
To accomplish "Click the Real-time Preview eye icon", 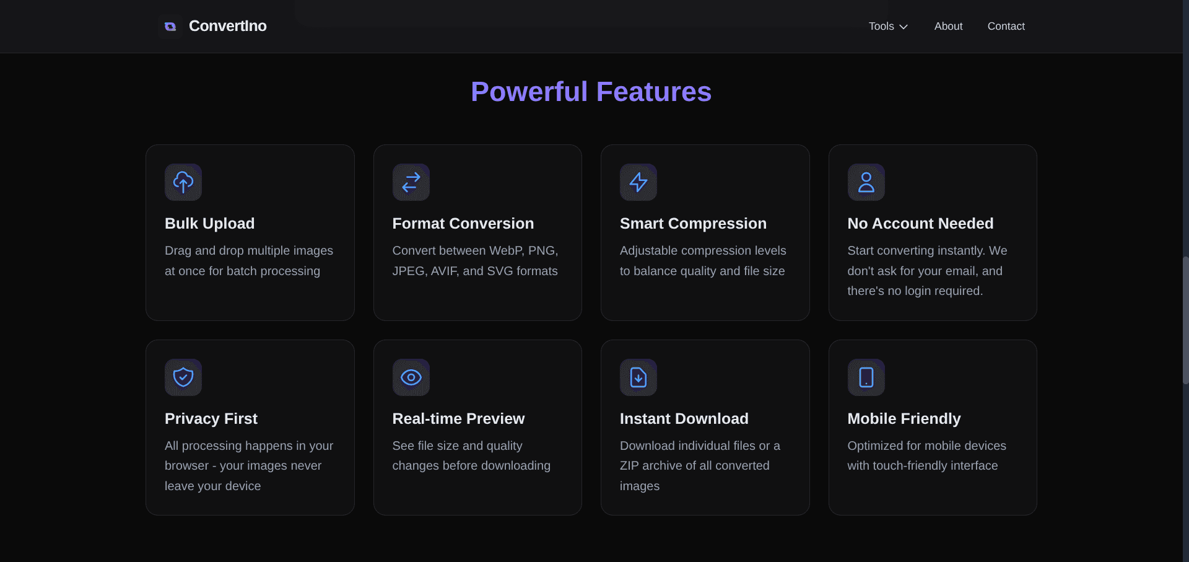I will tap(411, 377).
